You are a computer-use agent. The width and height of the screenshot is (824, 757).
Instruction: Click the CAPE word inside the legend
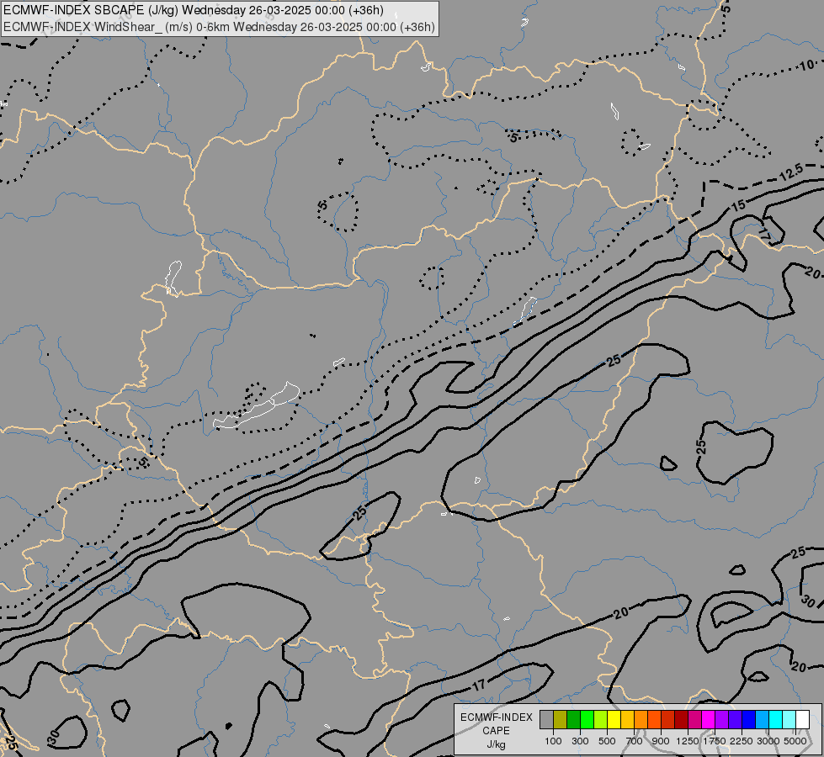pos(496,731)
